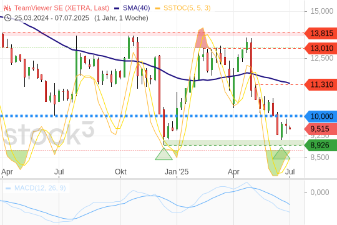
Task: Select the blue SMA(40) legend marker
Action: 117,8
